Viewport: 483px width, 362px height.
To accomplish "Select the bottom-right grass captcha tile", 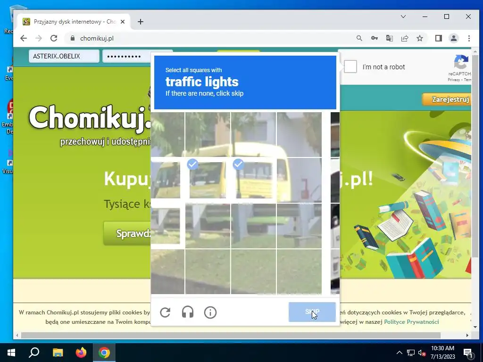I will 299,271.
